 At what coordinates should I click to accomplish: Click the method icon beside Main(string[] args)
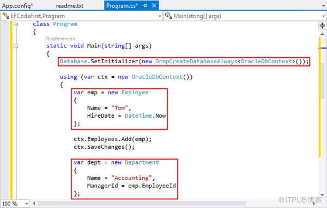pos(168,16)
